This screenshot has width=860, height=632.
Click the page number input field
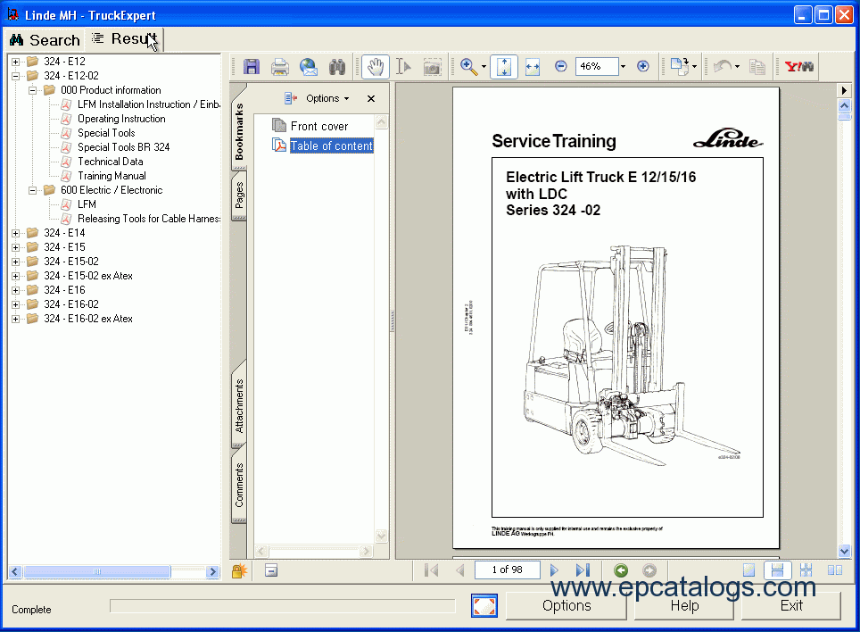coord(508,570)
